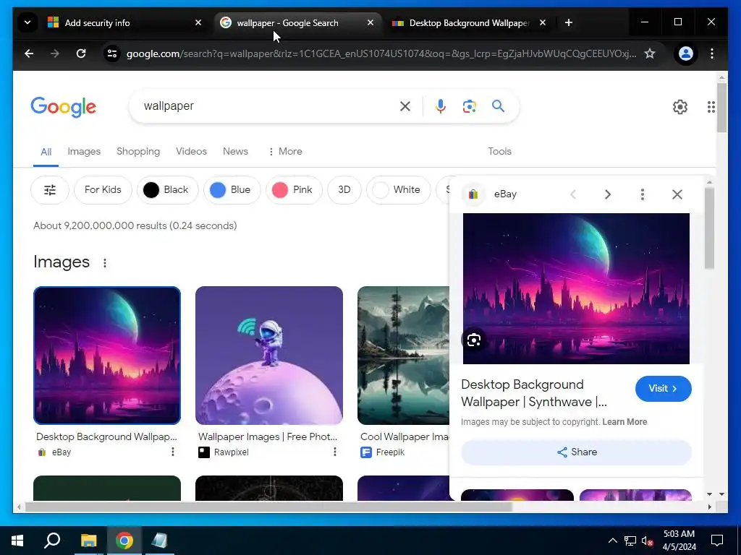Open Wallpaper Images Free Photos link
Image resolution: width=741 pixels, height=555 pixels.
pyautogui.click(x=268, y=436)
